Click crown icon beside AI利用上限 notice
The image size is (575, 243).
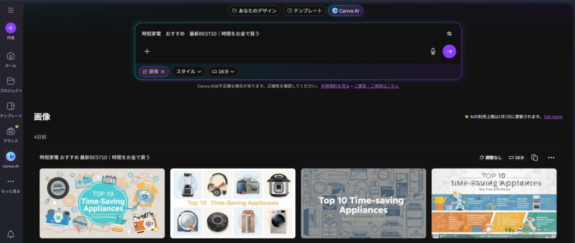pyautogui.click(x=467, y=117)
